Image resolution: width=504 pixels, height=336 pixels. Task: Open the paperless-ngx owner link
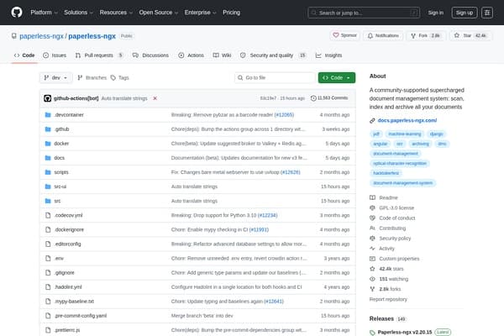(41, 36)
